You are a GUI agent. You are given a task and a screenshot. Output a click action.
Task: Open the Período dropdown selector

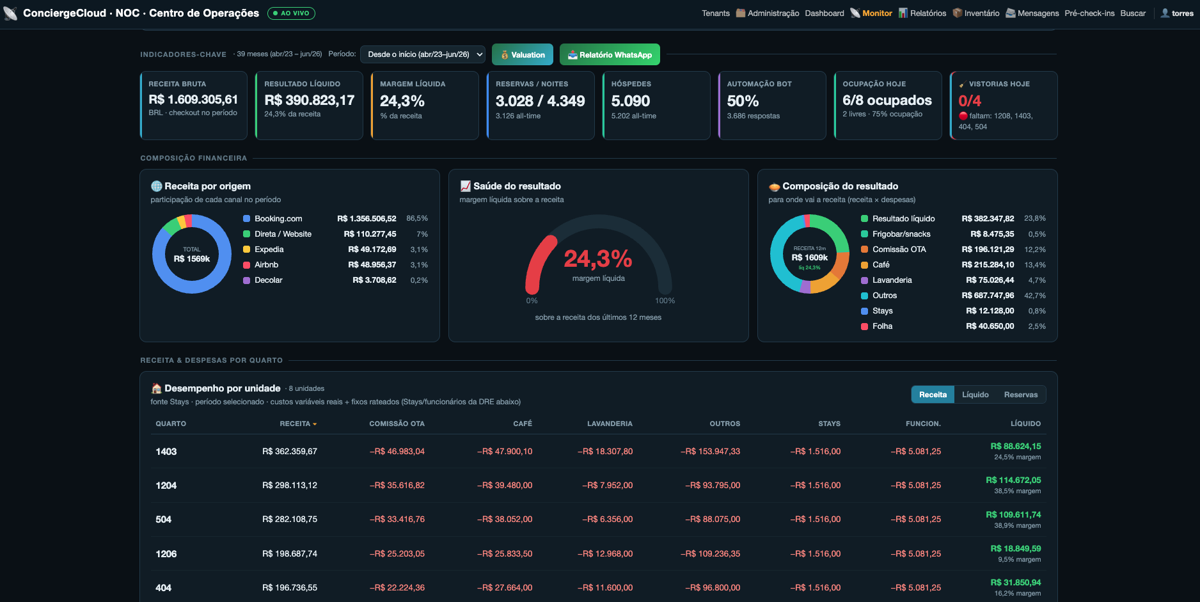point(423,54)
